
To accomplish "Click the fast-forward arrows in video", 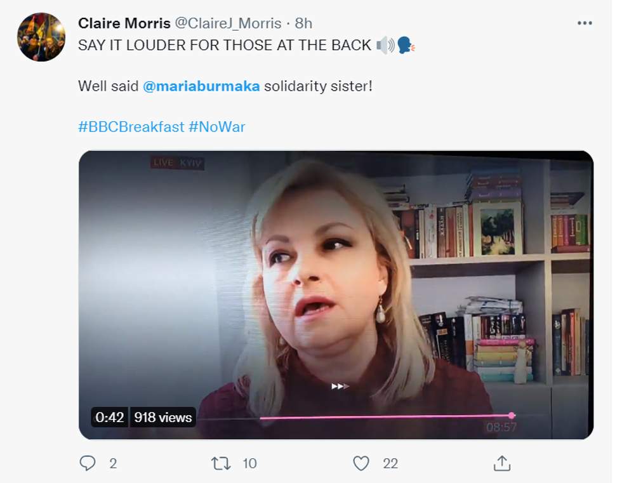I will [340, 386].
